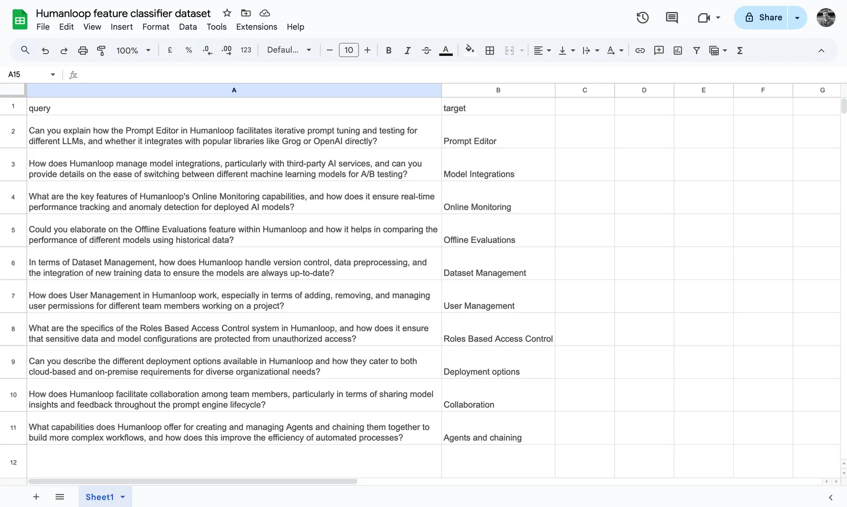
Task: Select the Prompt Editor target cell
Action: [x=498, y=132]
